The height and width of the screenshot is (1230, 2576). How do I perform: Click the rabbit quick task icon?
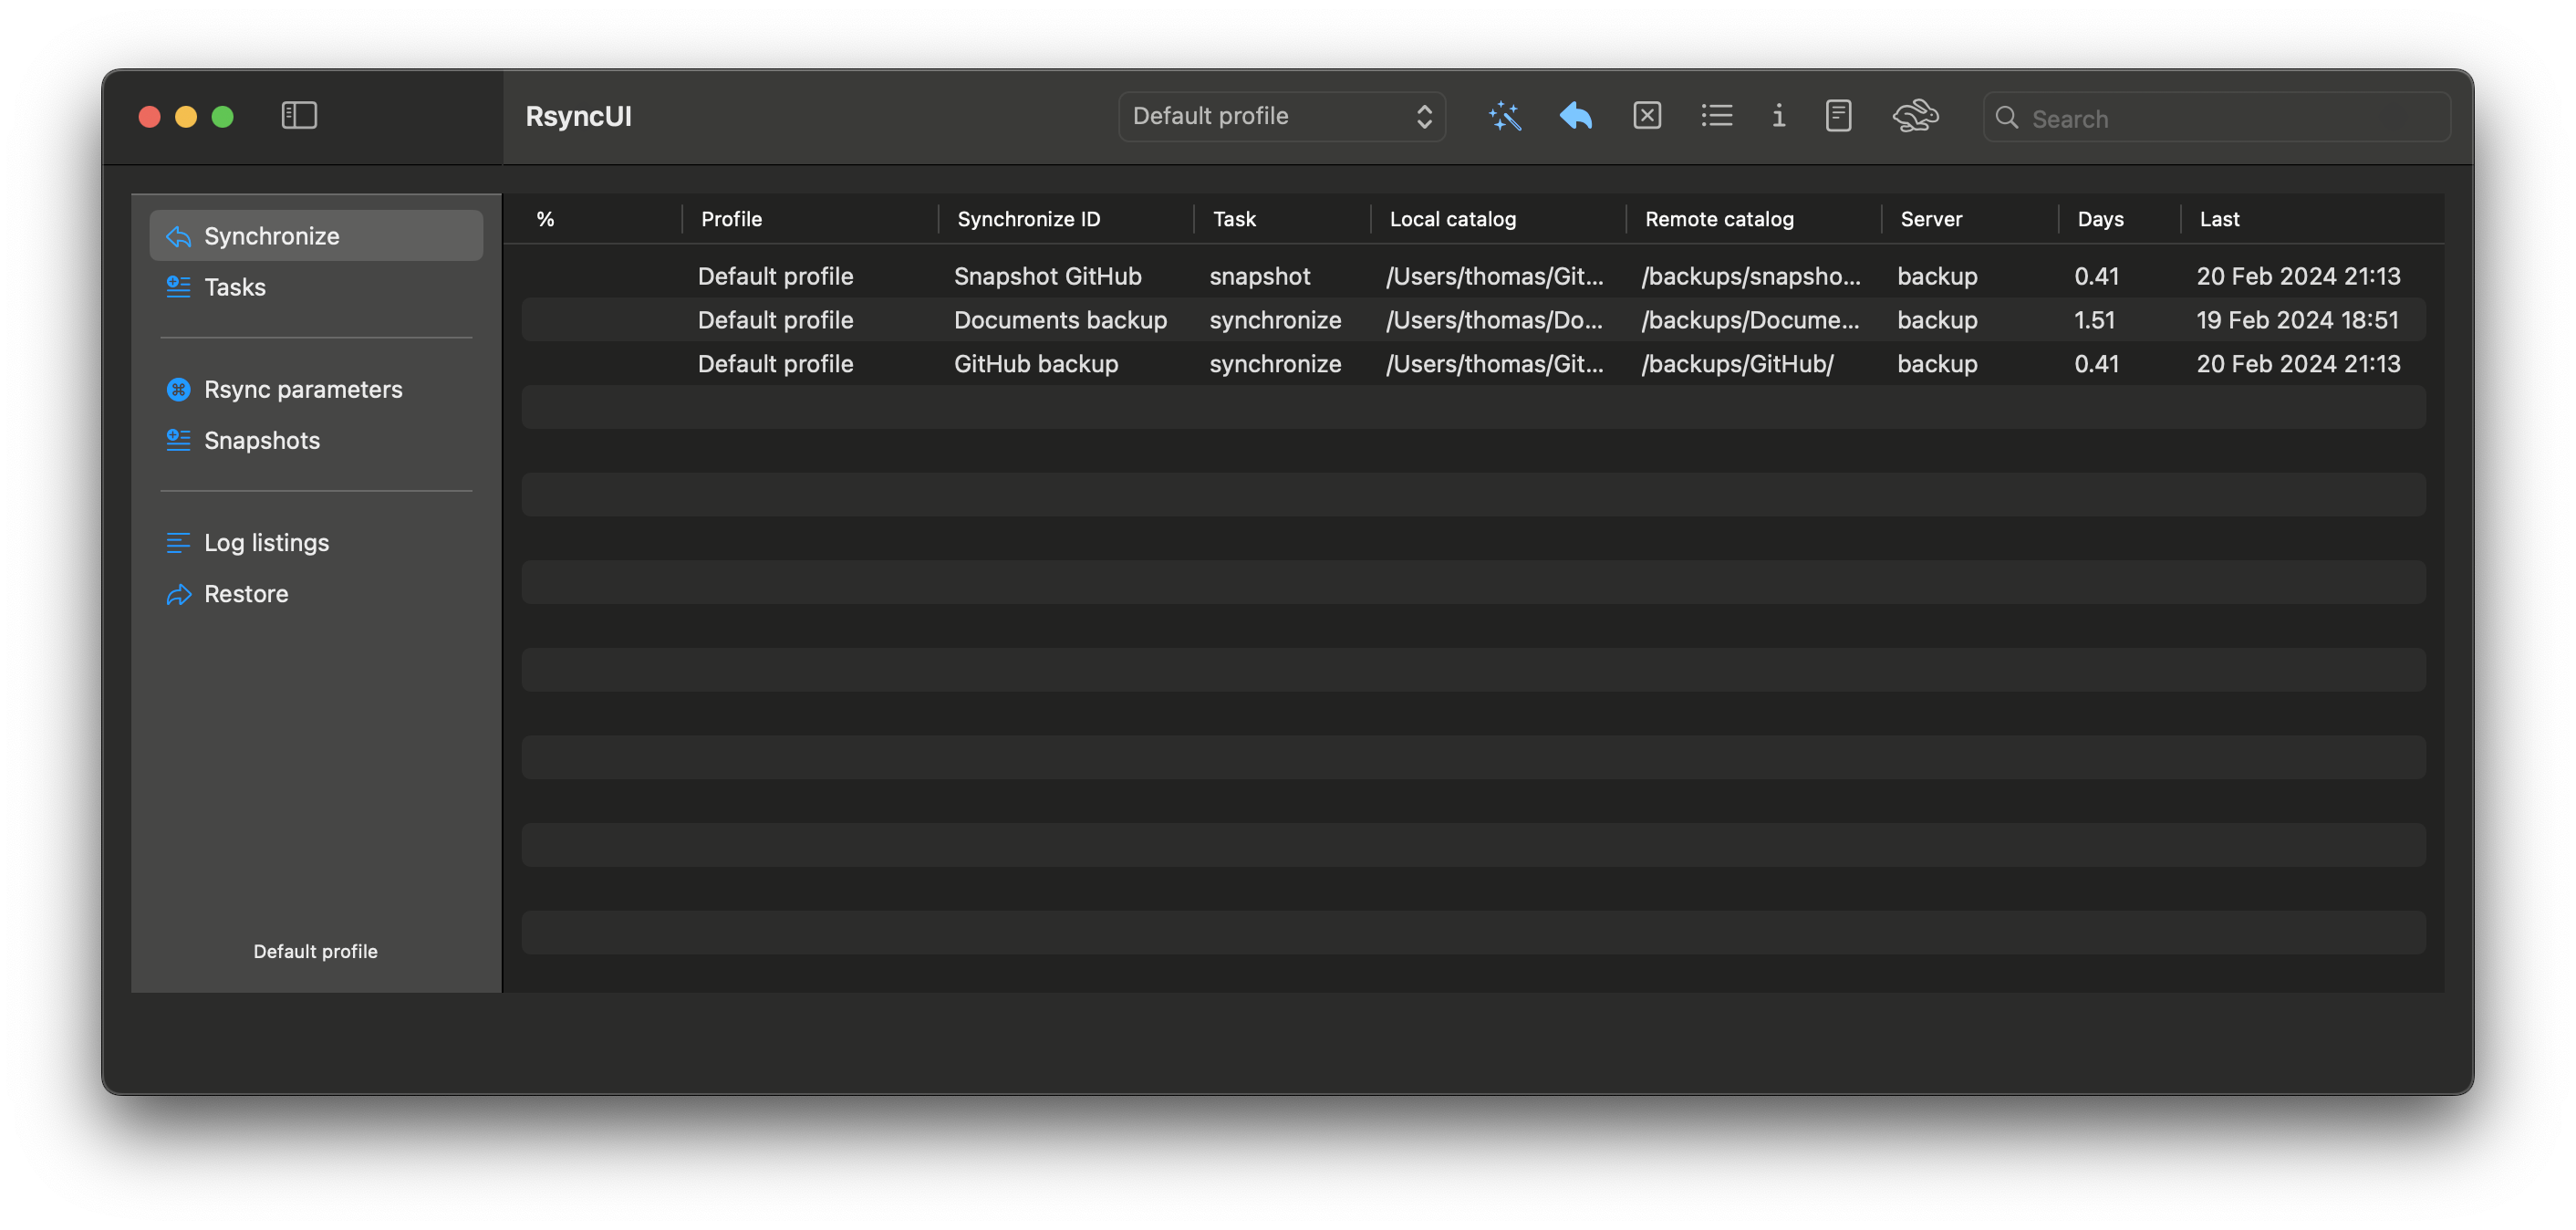pyautogui.click(x=1915, y=116)
